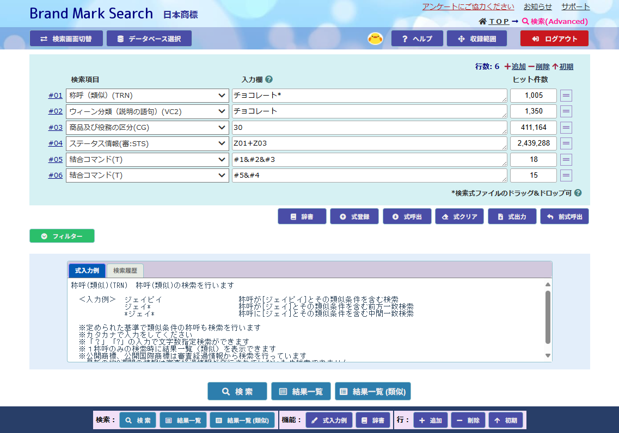This screenshot has width=619, height=433.
Task: Click 初期 in the bottom toolbar
Action: tap(506, 420)
